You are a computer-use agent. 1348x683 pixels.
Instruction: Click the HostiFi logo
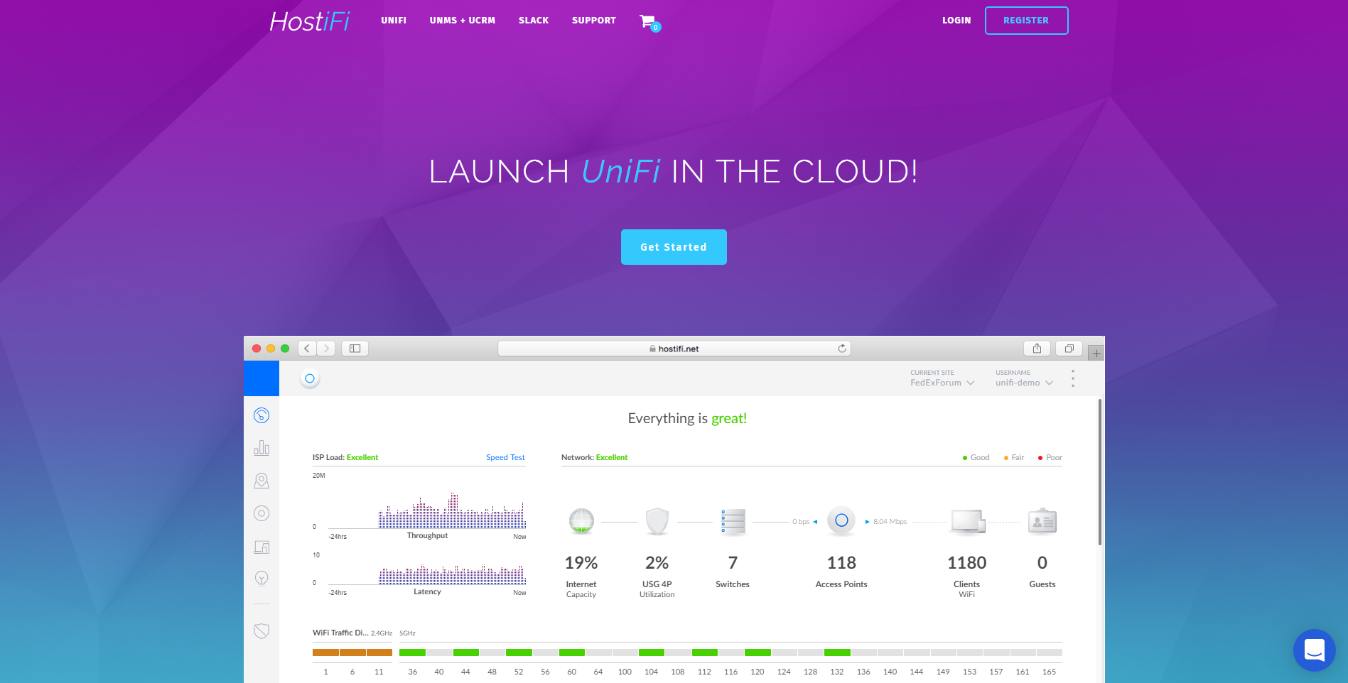tap(310, 21)
